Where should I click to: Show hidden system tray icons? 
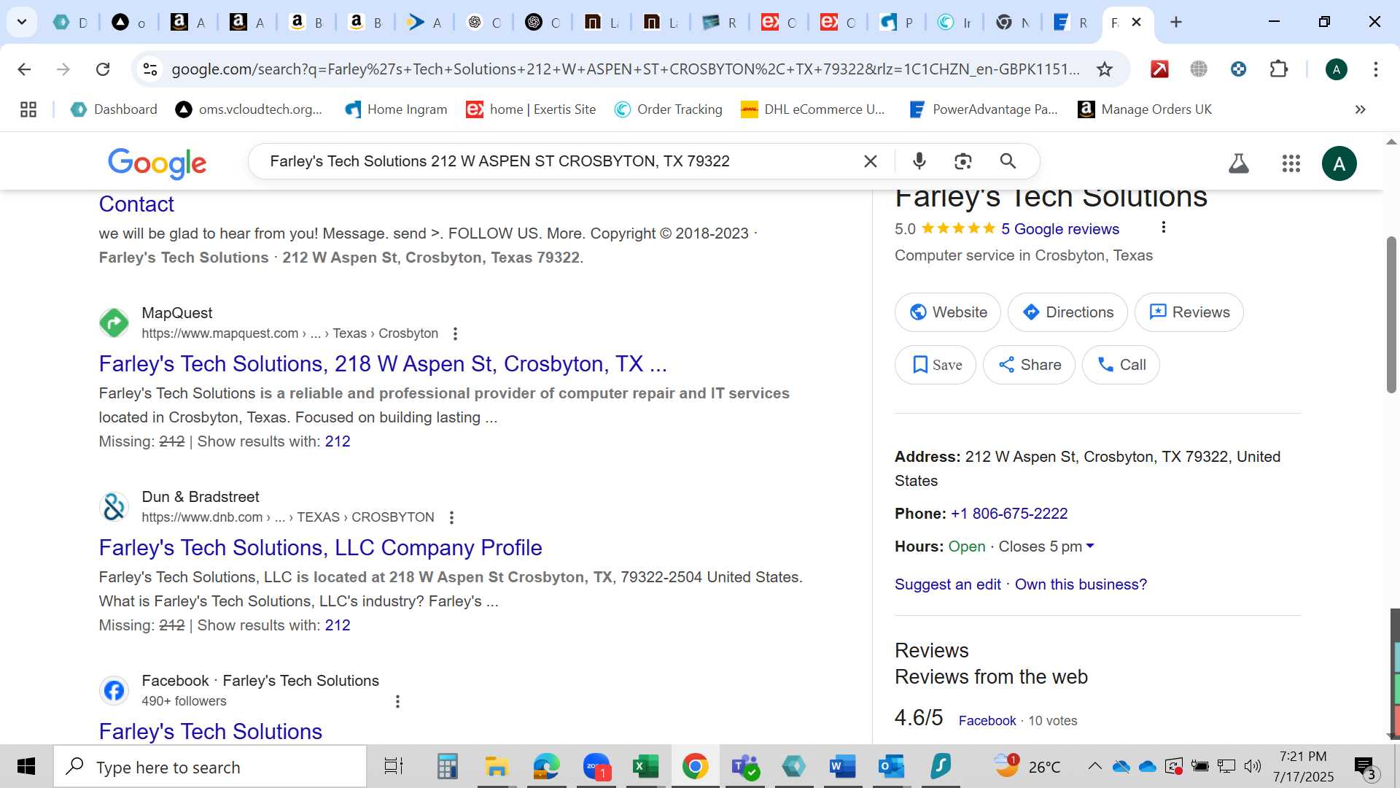(1094, 766)
